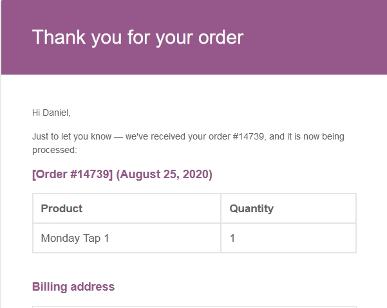
Task: Select the 'Hi Daniel,' greeting text
Action: [x=52, y=113]
